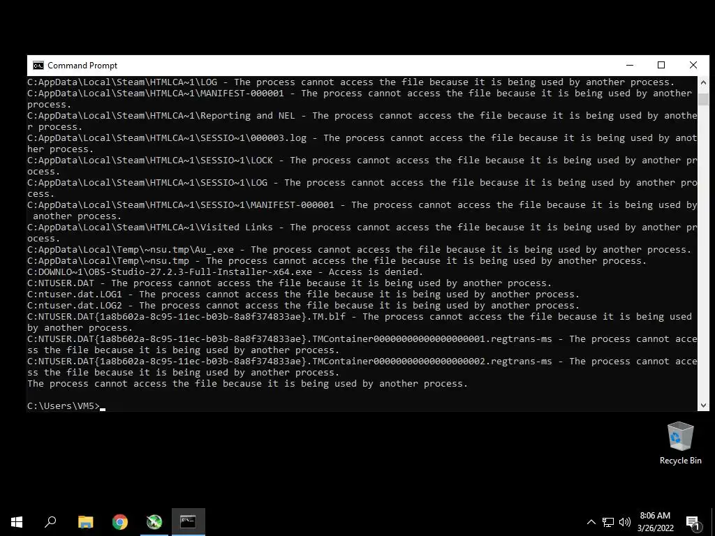Click the Show desktop strip at taskbar end
This screenshot has width=715, height=536.
tap(713, 522)
